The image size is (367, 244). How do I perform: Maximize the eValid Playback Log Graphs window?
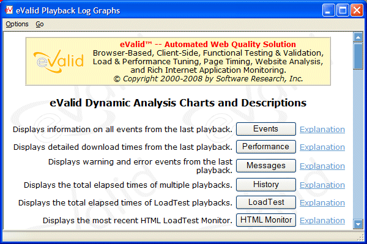343,10
